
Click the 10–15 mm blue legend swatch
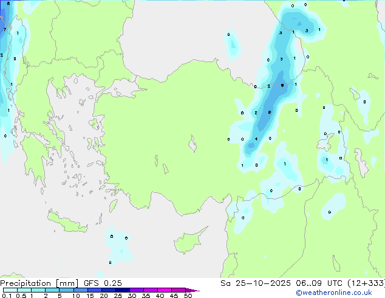[80, 290]
